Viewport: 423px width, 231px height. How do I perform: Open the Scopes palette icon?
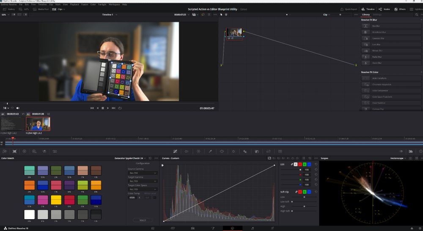pos(411,151)
